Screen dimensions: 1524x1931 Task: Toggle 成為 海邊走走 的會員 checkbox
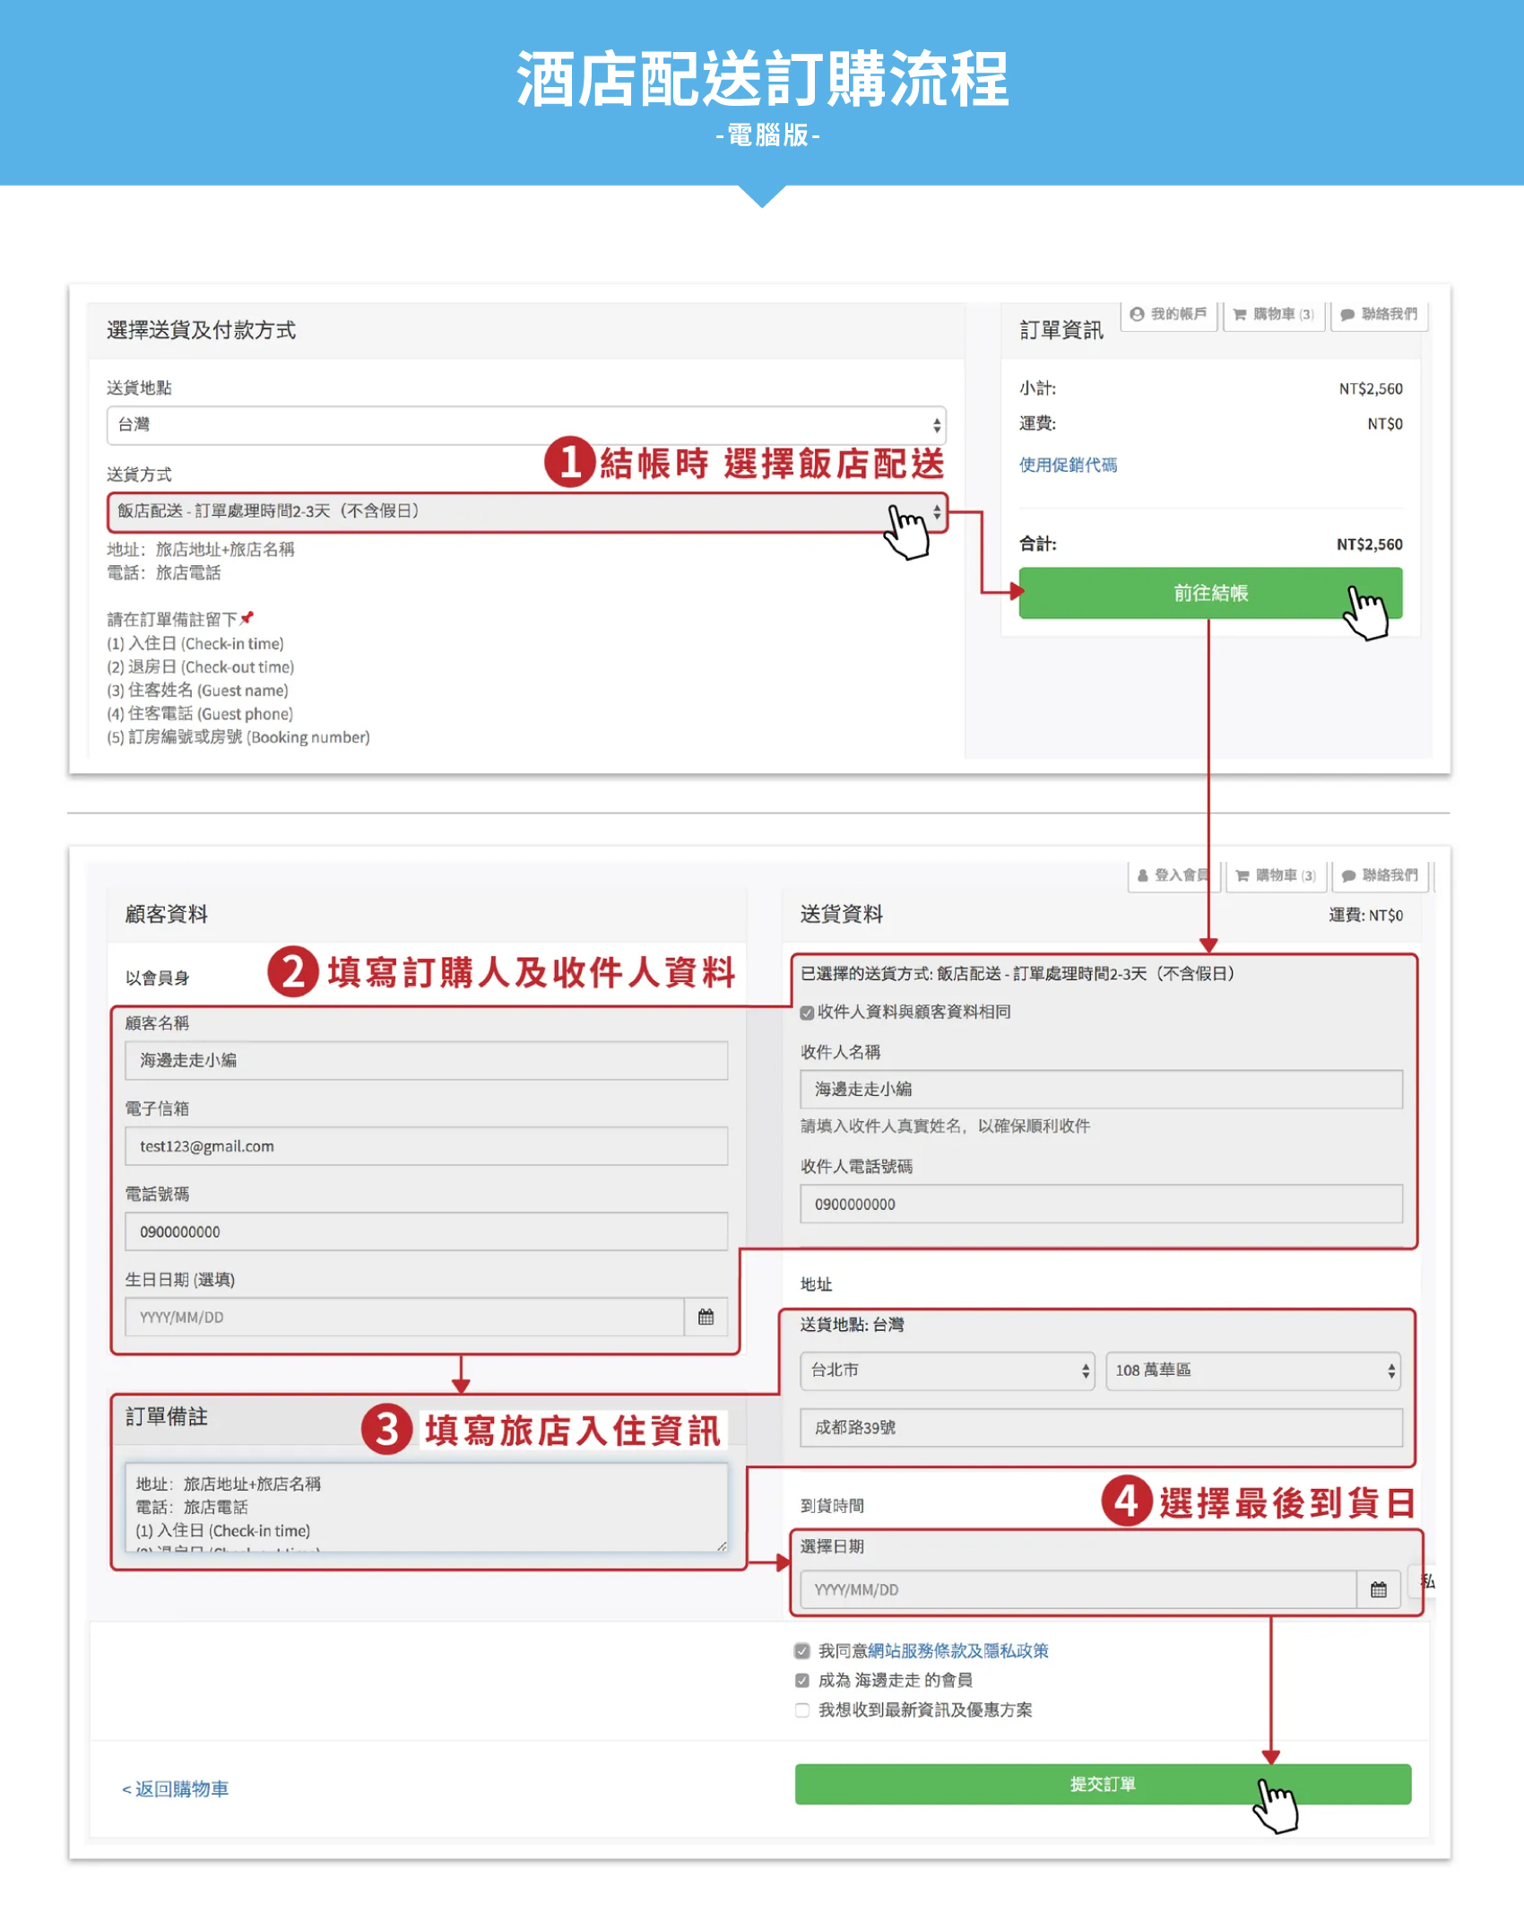(802, 1681)
